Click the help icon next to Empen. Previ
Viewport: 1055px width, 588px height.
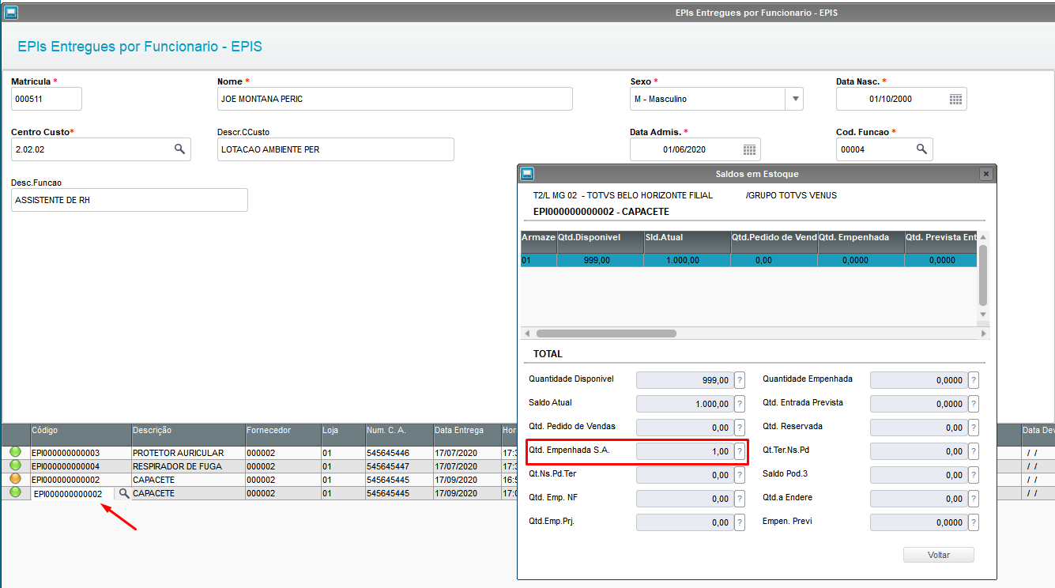click(x=974, y=522)
